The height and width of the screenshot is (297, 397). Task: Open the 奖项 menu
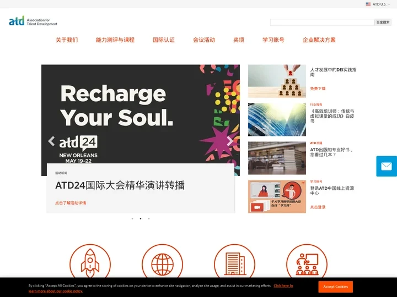(239, 40)
